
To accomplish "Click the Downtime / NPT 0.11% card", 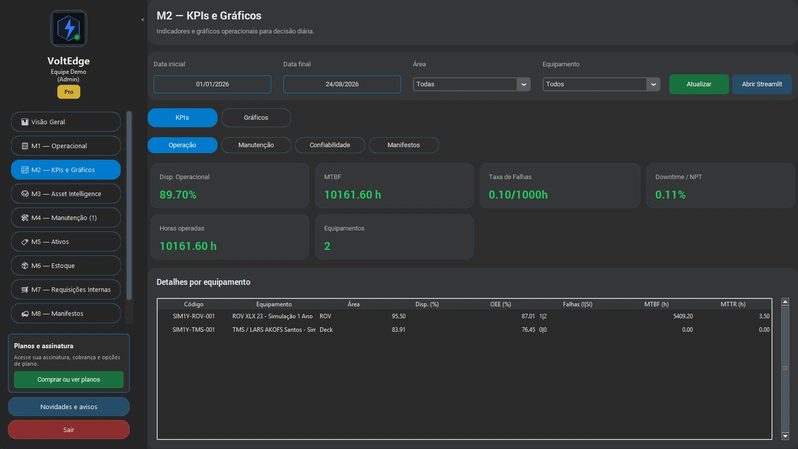I will coord(721,186).
